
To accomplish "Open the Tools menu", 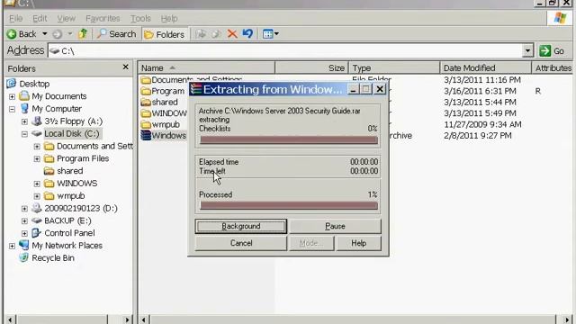I will [x=140, y=18].
